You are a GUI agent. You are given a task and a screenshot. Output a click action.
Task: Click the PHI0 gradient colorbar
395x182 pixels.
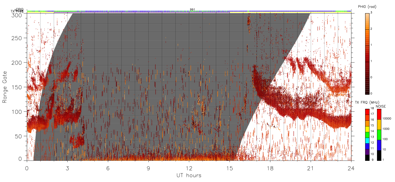[x=367, y=53]
